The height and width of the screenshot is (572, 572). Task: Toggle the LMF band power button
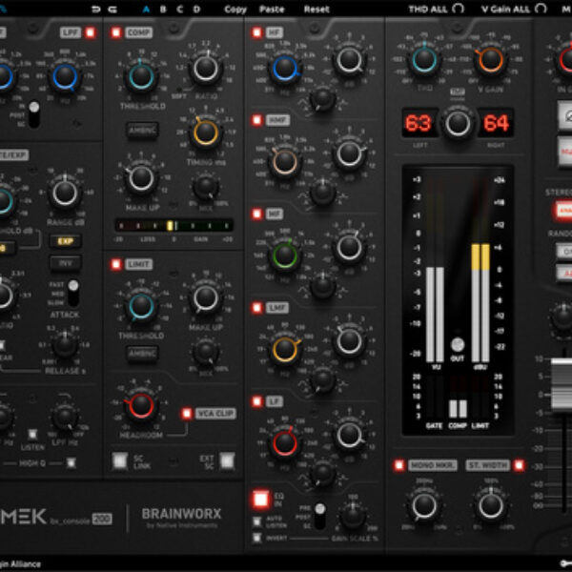point(256,308)
